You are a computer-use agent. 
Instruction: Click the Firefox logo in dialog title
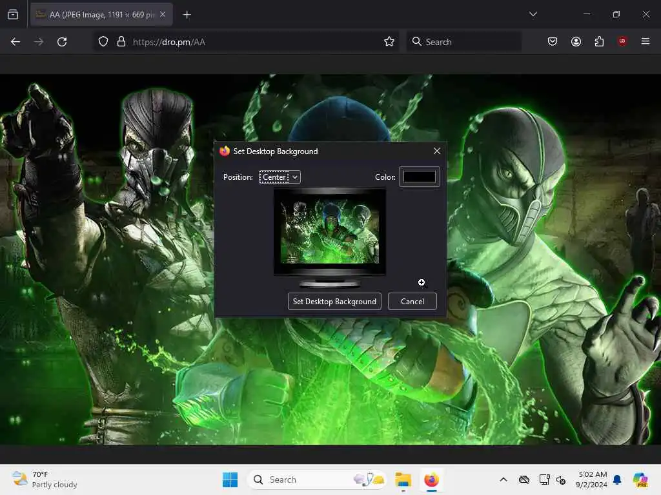225,151
